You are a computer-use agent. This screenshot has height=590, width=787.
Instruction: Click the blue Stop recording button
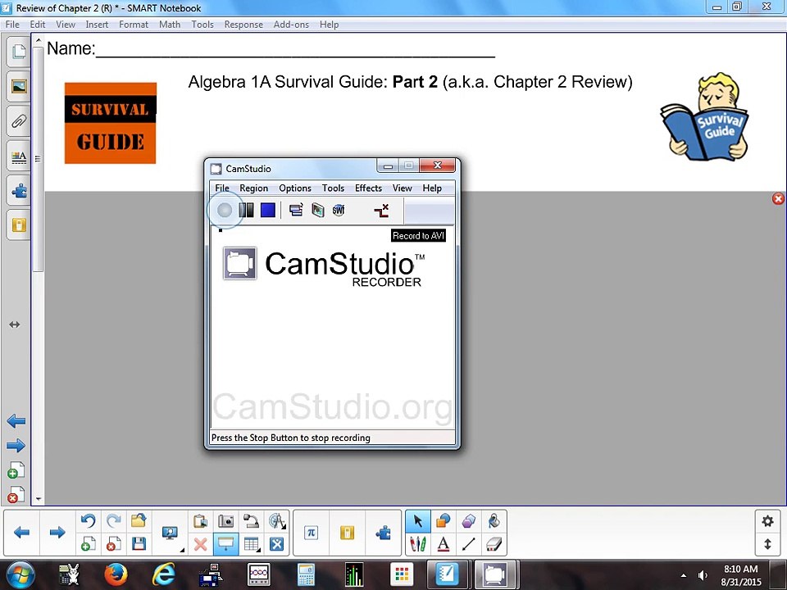click(268, 211)
